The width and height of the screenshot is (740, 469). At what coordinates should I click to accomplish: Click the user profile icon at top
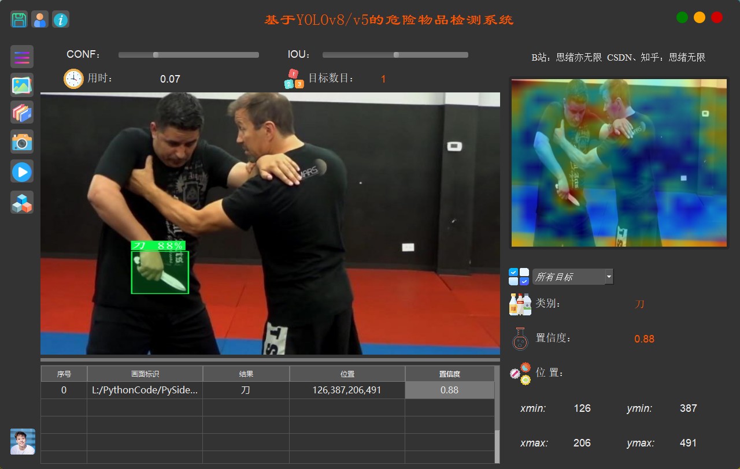tap(40, 19)
